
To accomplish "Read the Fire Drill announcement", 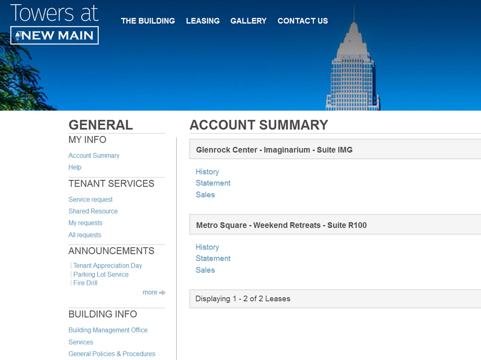I will [x=85, y=283].
